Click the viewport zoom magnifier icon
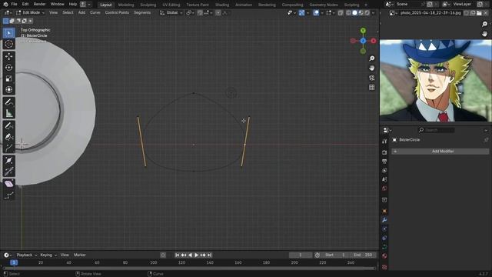 (x=372, y=58)
